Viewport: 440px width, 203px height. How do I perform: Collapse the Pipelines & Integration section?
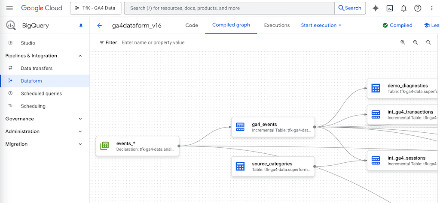coord(45,56)
